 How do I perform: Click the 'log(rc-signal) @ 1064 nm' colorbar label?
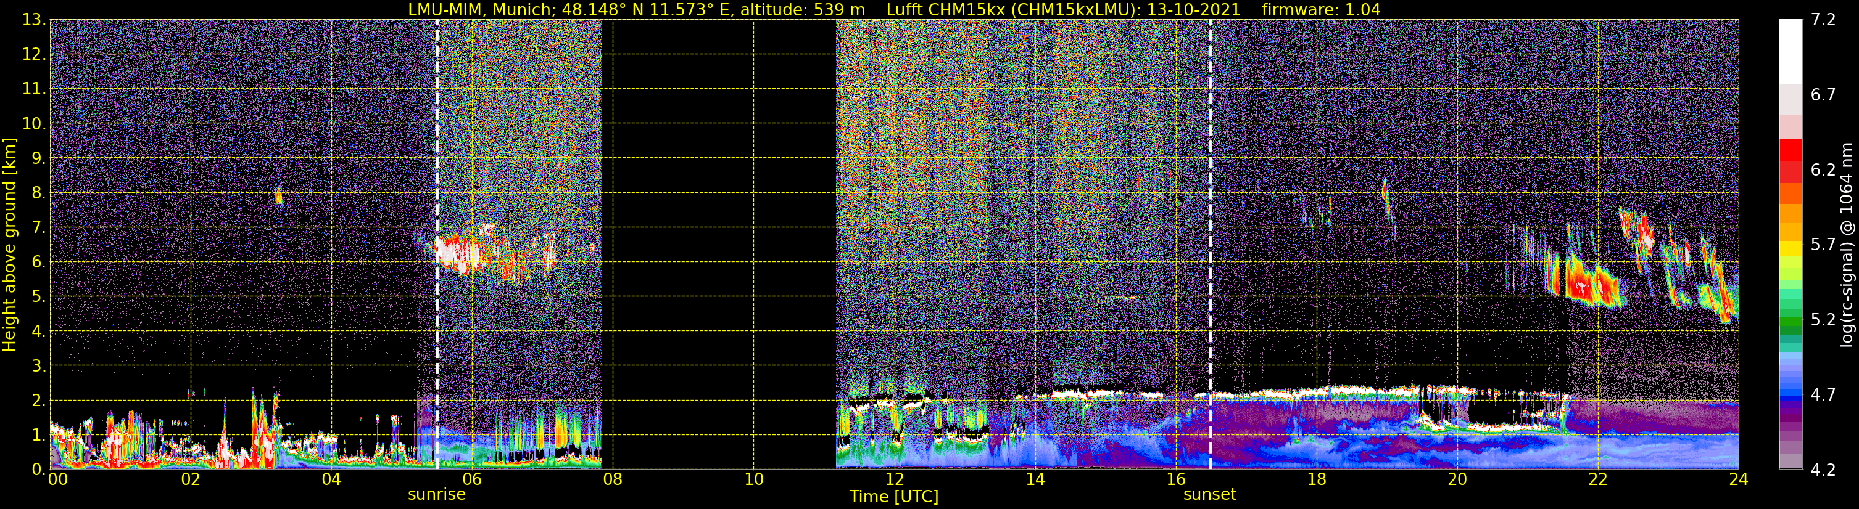click(x=1847, y=245)
